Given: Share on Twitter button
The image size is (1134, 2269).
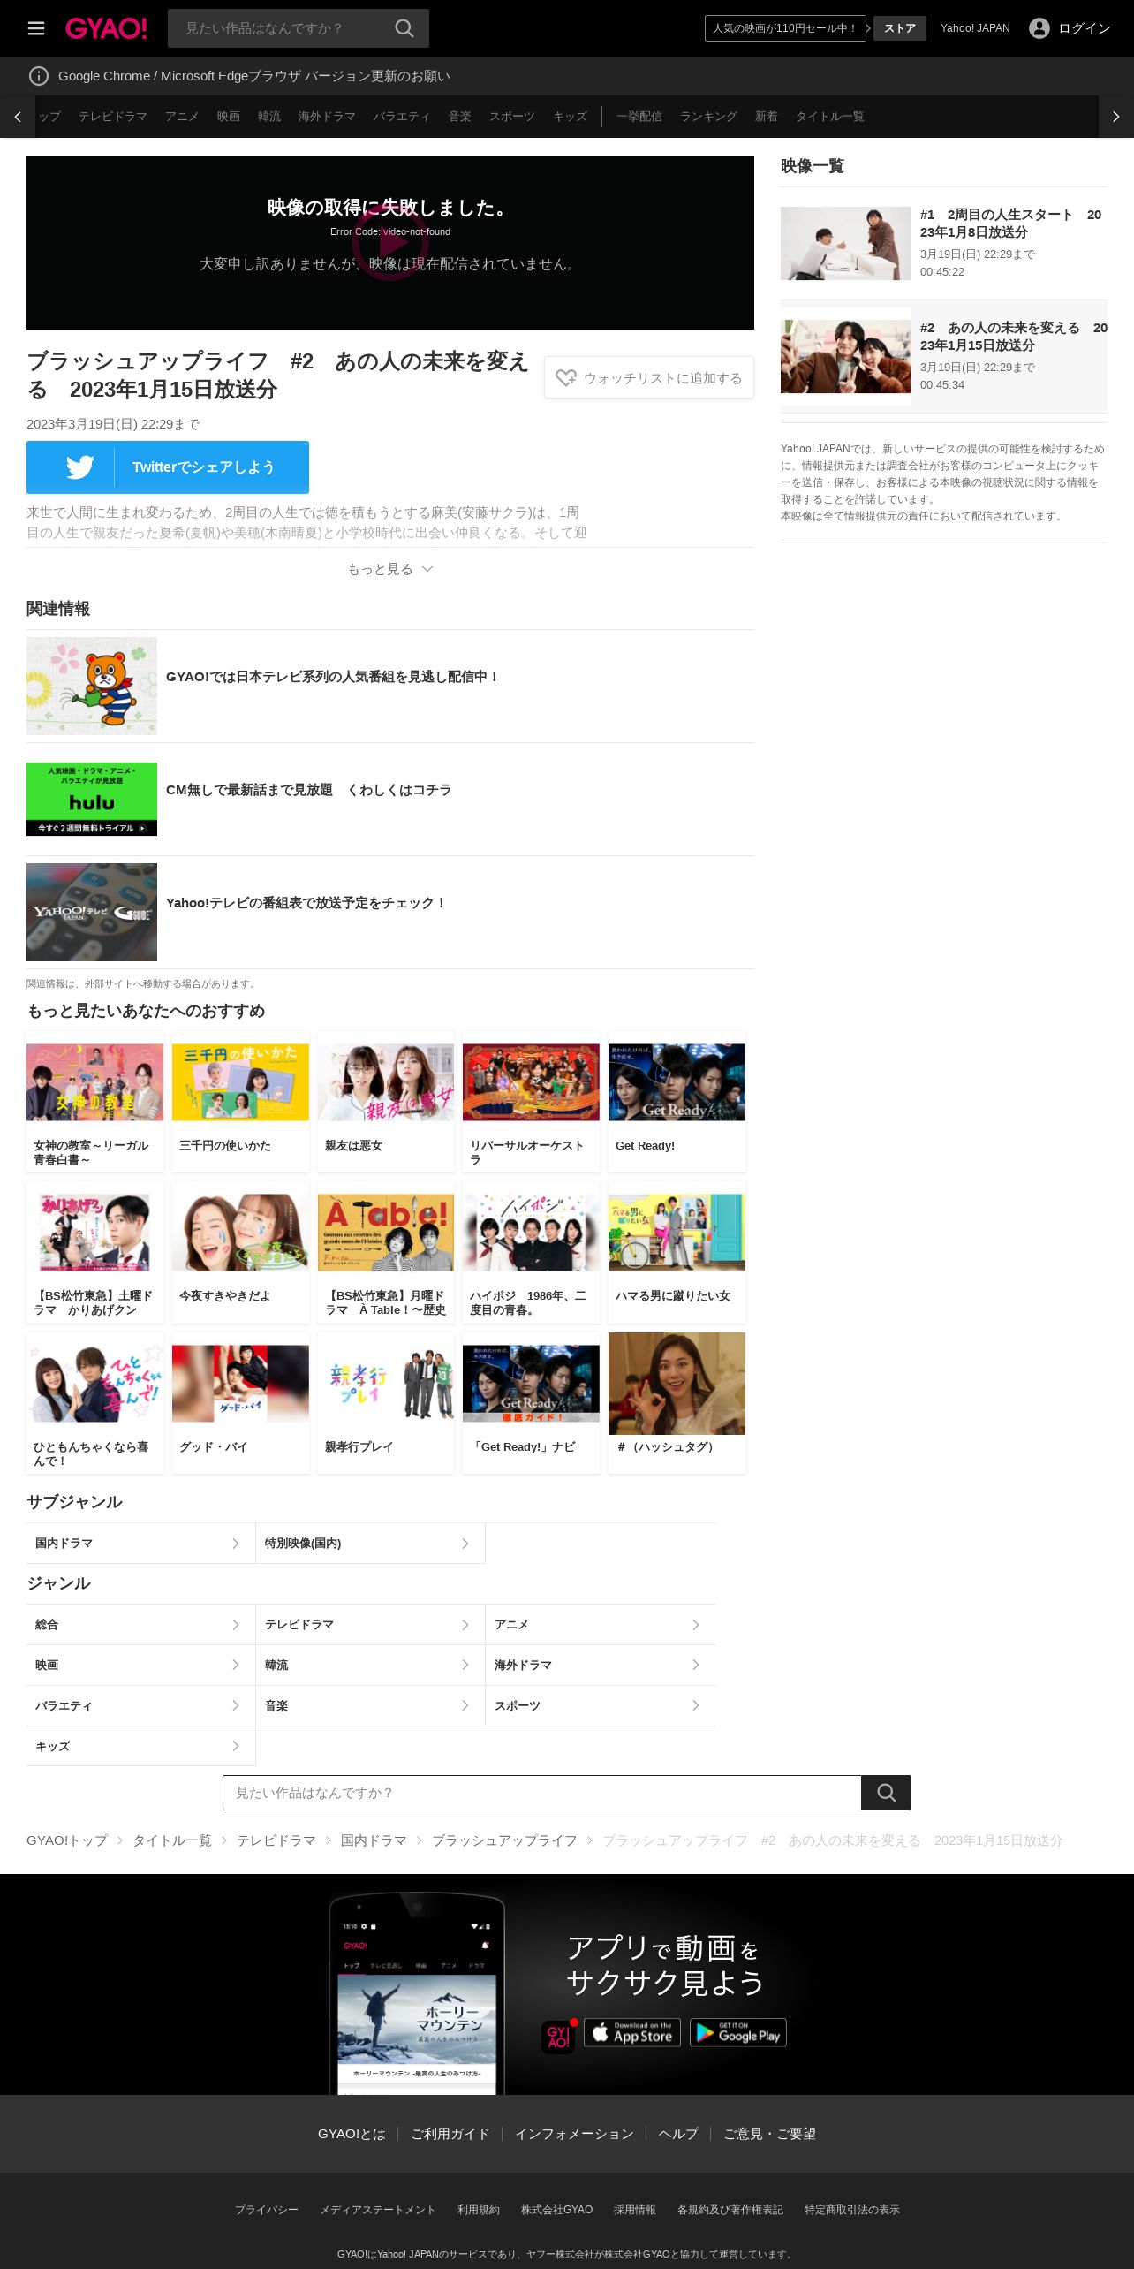Looking at the screenshot, I should 168,467.
